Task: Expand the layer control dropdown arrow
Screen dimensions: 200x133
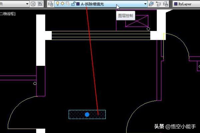Action: click(x=145, y=4)
